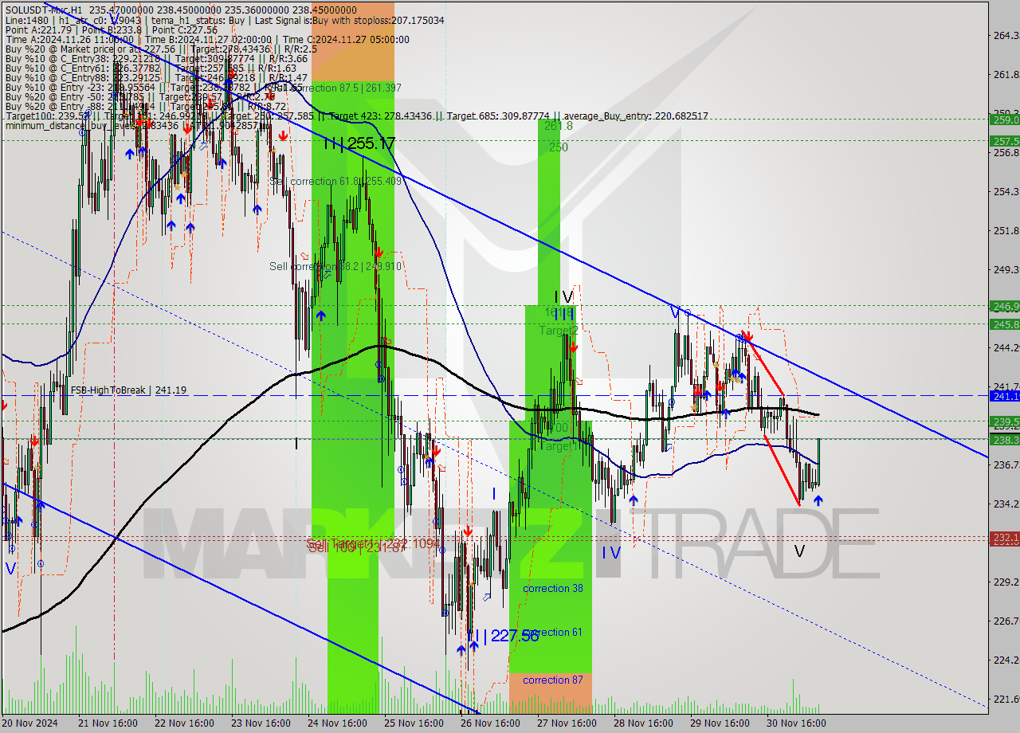Click the green 259.0 price tag
Image resolution: width=1020 pixels, height=733 pixels.
click(1005, 120)
